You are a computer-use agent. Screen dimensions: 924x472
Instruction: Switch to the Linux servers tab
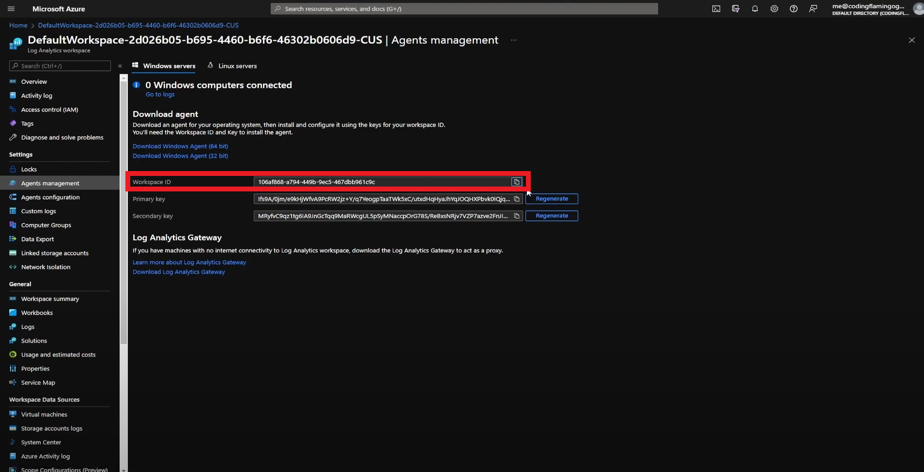click(x=232, y=66)
